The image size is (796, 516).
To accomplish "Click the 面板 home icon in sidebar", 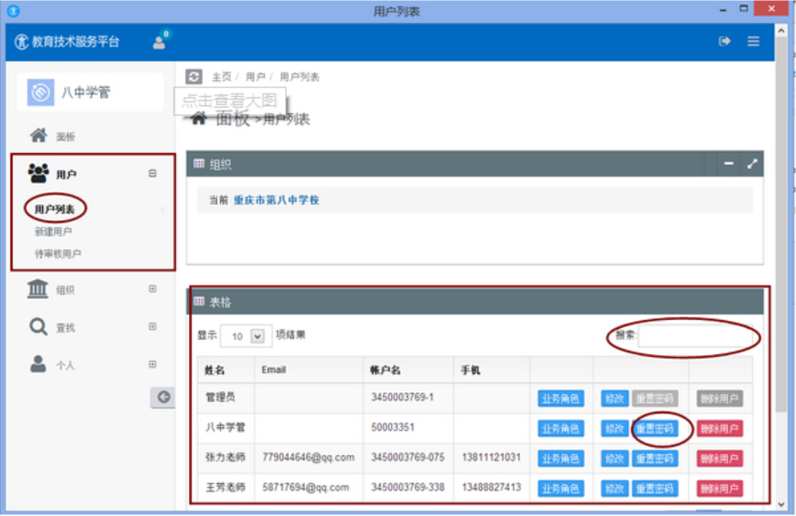I will [39, 136].
